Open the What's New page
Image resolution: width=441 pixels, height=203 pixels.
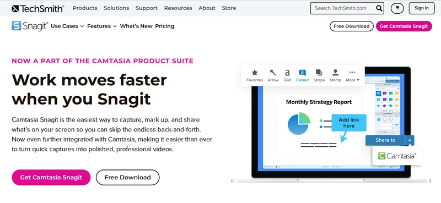coord(136,26)
